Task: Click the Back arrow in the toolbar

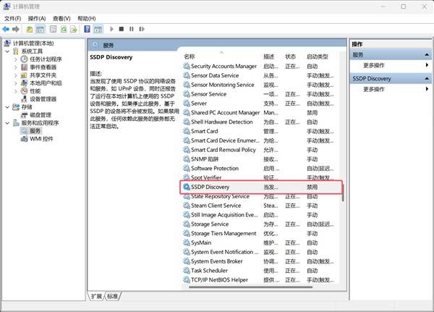Action: [6, 29]
